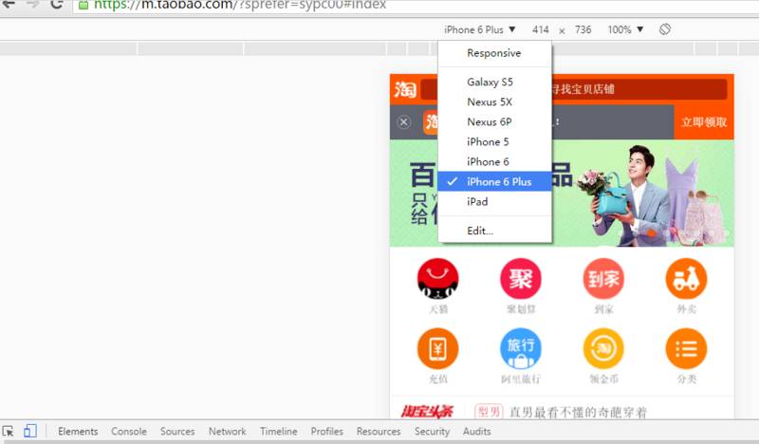
Task: Open the 聚 Juhuasuan icon
Action: pos(520,278)
